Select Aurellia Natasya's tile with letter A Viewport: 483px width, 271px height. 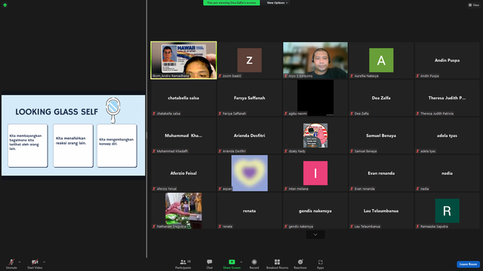click(381, 60)
